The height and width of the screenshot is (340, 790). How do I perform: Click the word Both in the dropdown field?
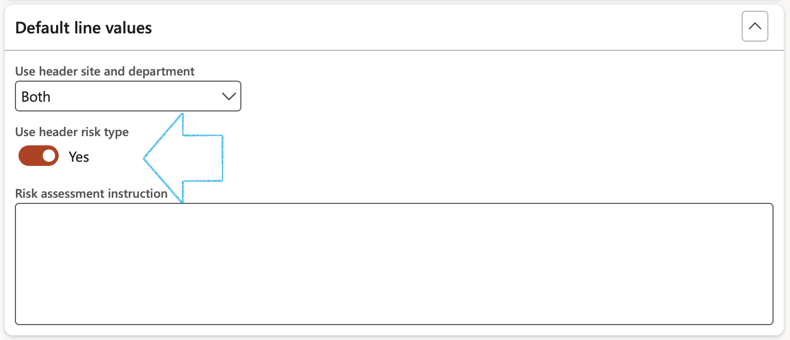pos(36,97)
